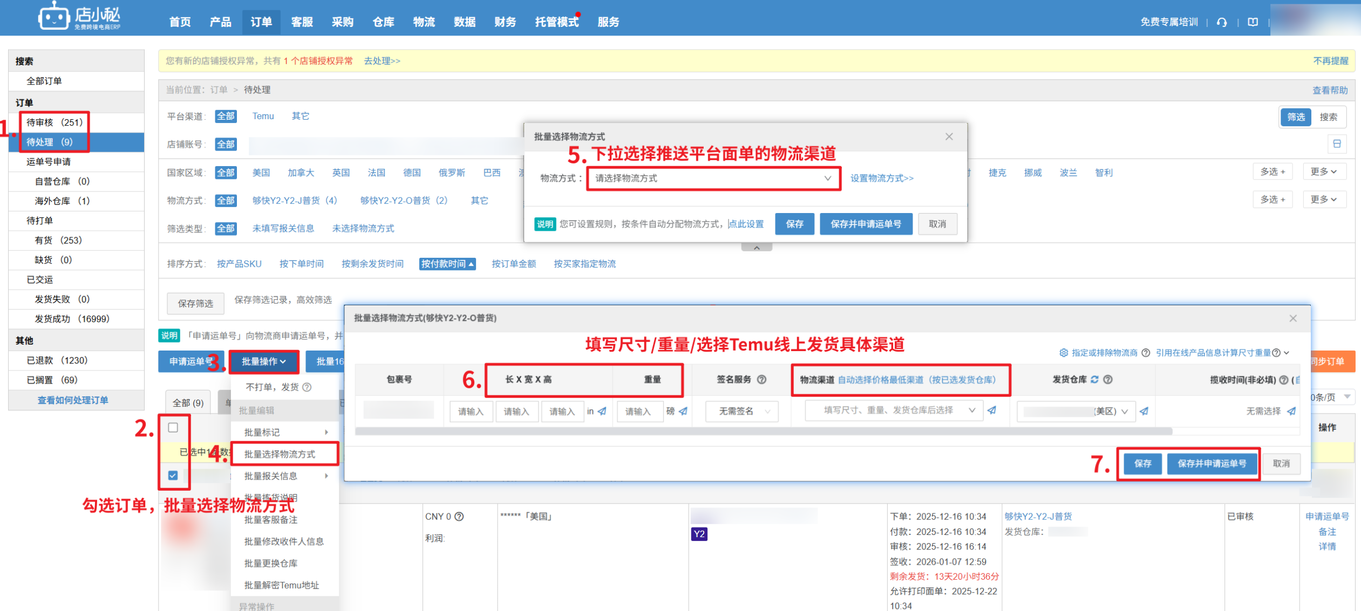This screenshot has width=1361, height=611.
Task: Expand the 批量操作 dropdown button
Action: [x=263, y=361]
